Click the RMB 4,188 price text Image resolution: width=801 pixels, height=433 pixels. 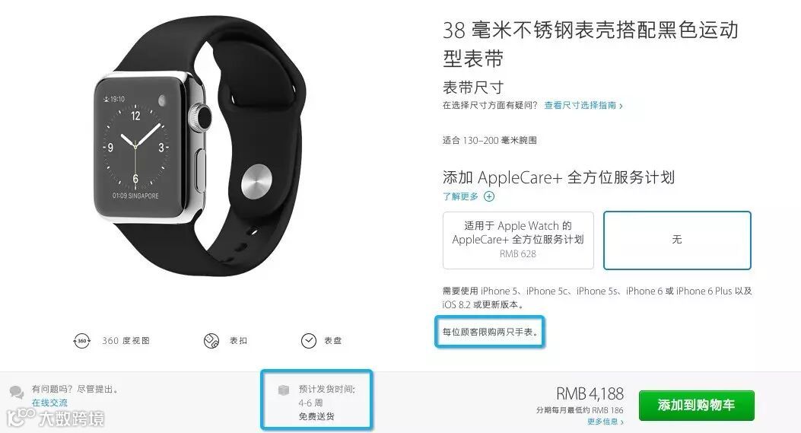tap(590, 393)
